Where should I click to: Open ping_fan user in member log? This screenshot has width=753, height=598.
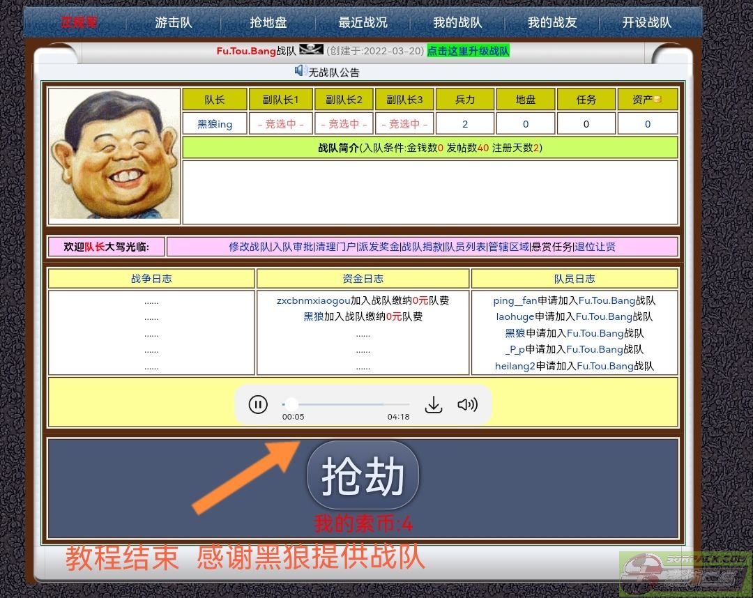[515, 301]
